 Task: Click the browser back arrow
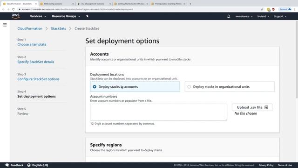point(3,9)
